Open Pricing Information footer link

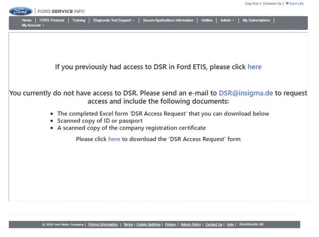(103, 225)
